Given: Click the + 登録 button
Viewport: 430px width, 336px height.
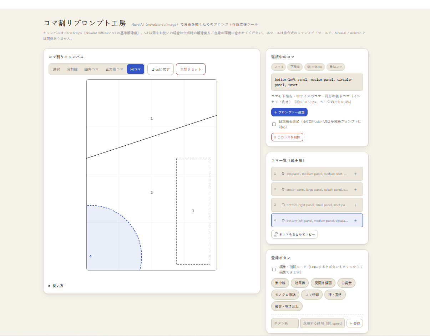Looking at the screenshot, I should point(355,323).
